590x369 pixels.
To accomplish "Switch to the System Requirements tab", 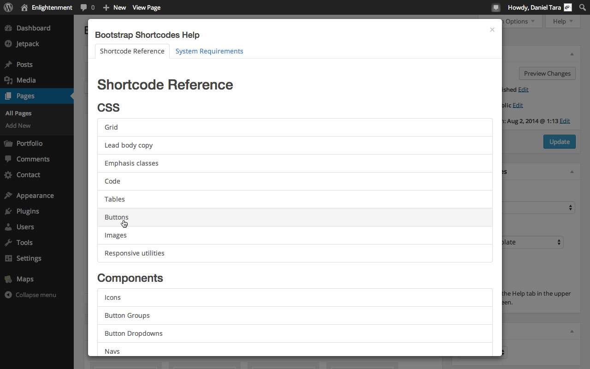I will (209, 51).
